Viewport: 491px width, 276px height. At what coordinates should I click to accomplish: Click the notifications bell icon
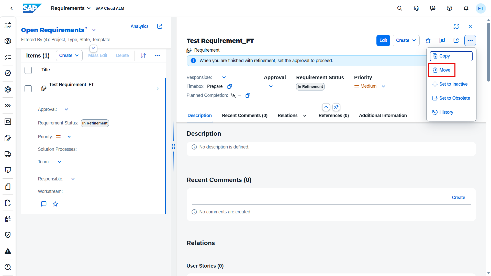click(466, 8)
